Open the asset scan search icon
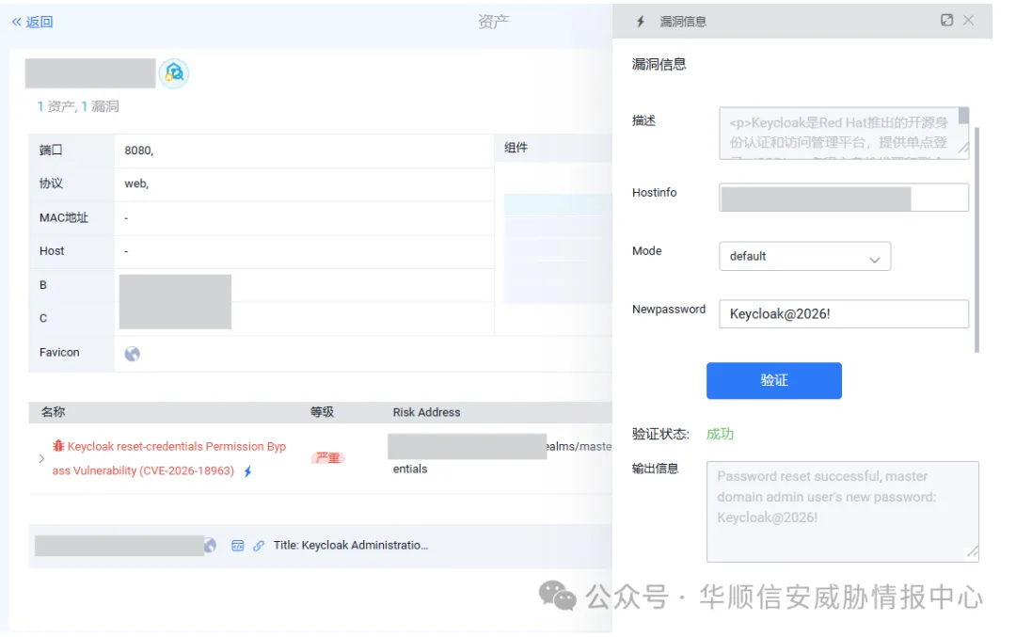The width and height of the screenshot is (1016, 637). pos(174,73)
